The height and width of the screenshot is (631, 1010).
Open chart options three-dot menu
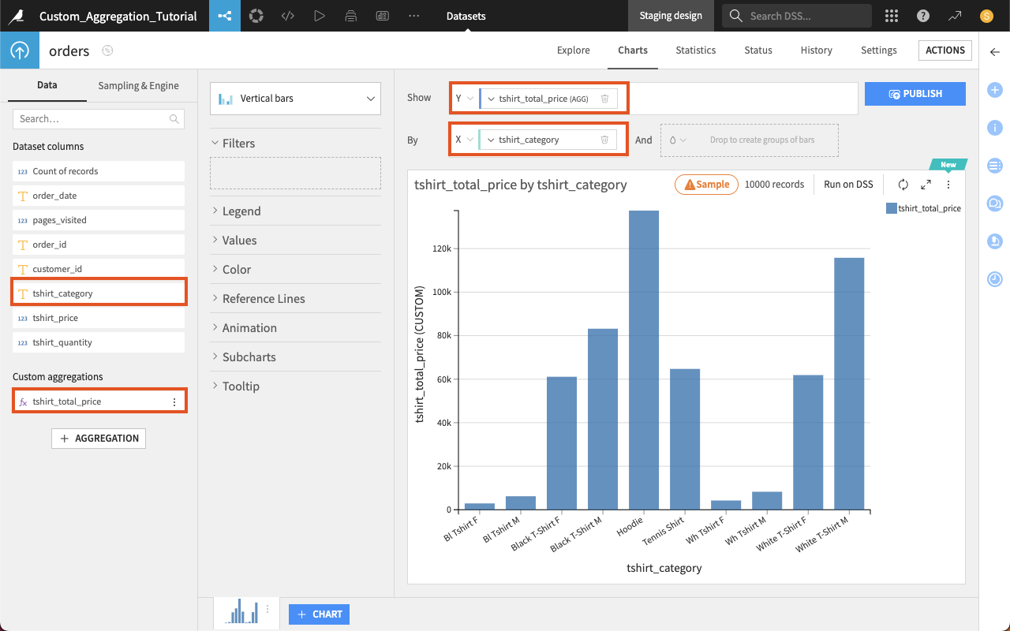[948, 185]
